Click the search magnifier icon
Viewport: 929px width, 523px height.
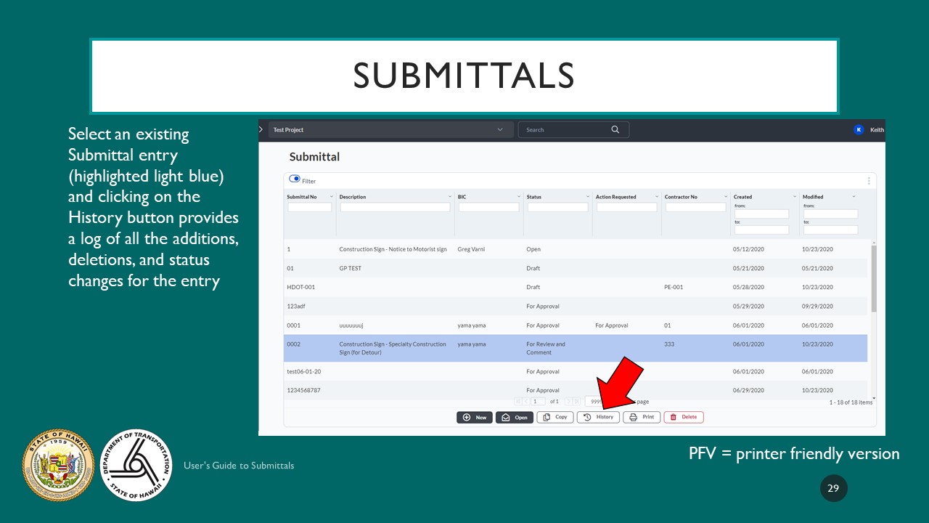click(615, 129)
